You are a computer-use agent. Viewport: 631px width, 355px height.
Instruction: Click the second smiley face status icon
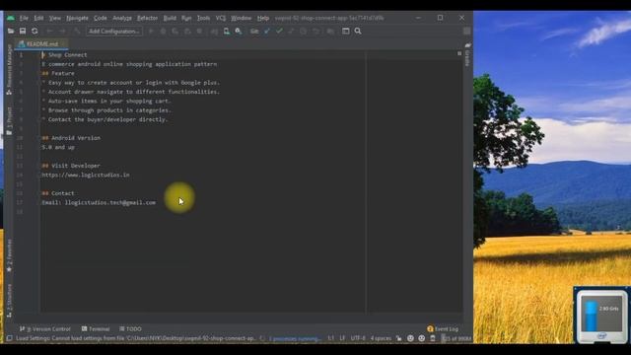tap(421, 338)
